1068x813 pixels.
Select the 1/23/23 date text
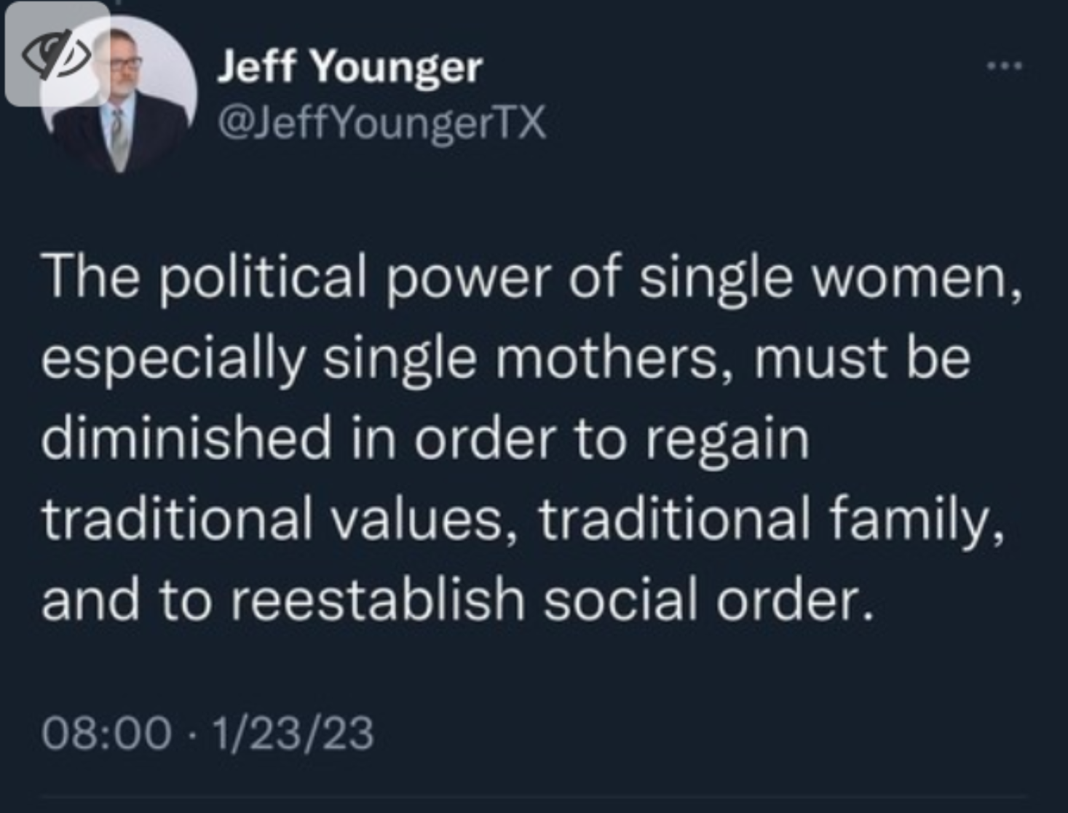point(293,732)
